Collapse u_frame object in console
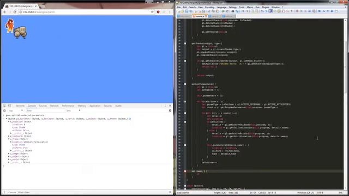 pyautogui.click(x=9, y=139)
